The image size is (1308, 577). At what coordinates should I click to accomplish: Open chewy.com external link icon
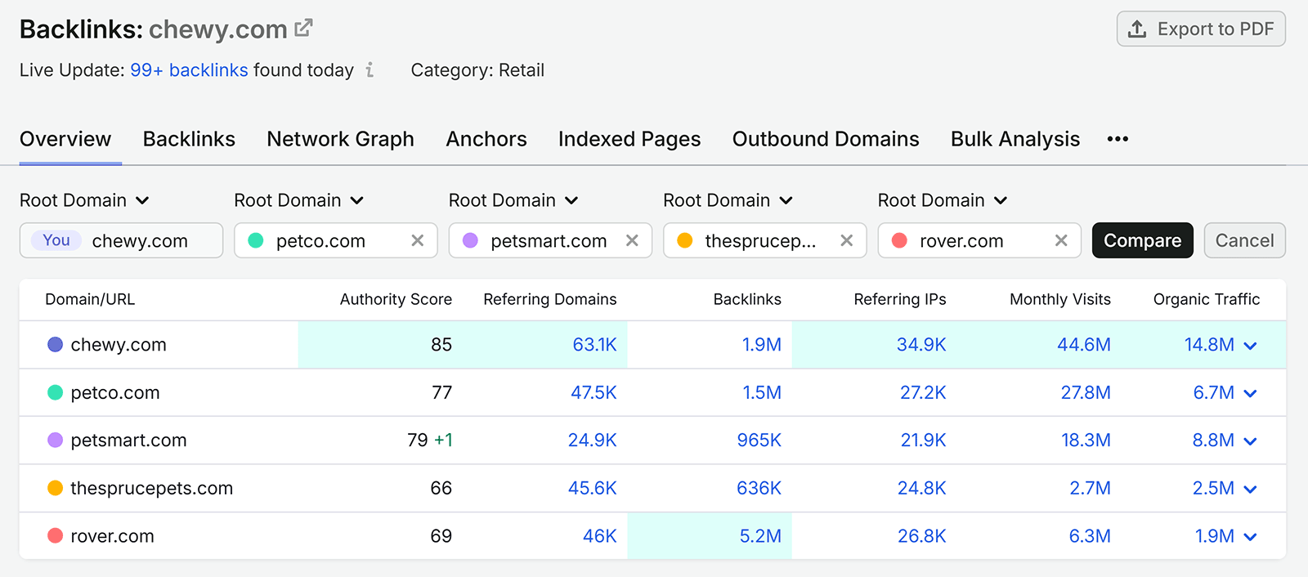click(x=303, y=29)
